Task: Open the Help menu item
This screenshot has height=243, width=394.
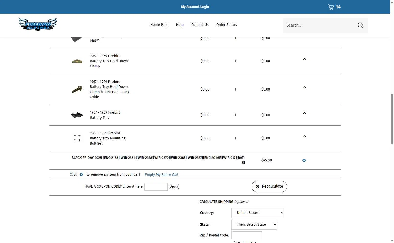Action: [180, 25]
